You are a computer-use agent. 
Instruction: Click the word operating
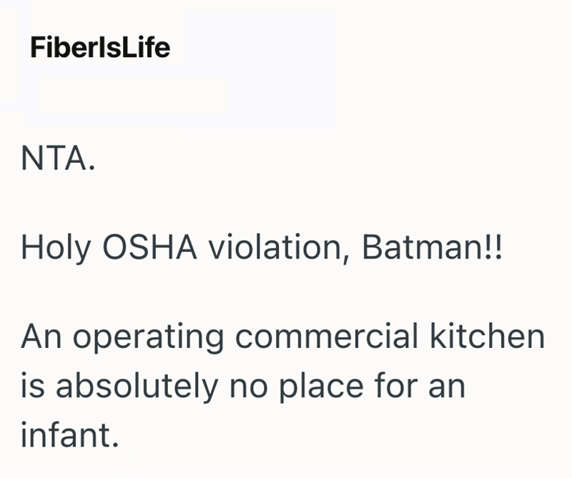coord(148,338)
